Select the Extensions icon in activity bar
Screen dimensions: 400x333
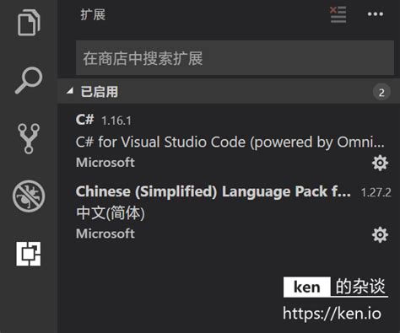coord(29,254)
